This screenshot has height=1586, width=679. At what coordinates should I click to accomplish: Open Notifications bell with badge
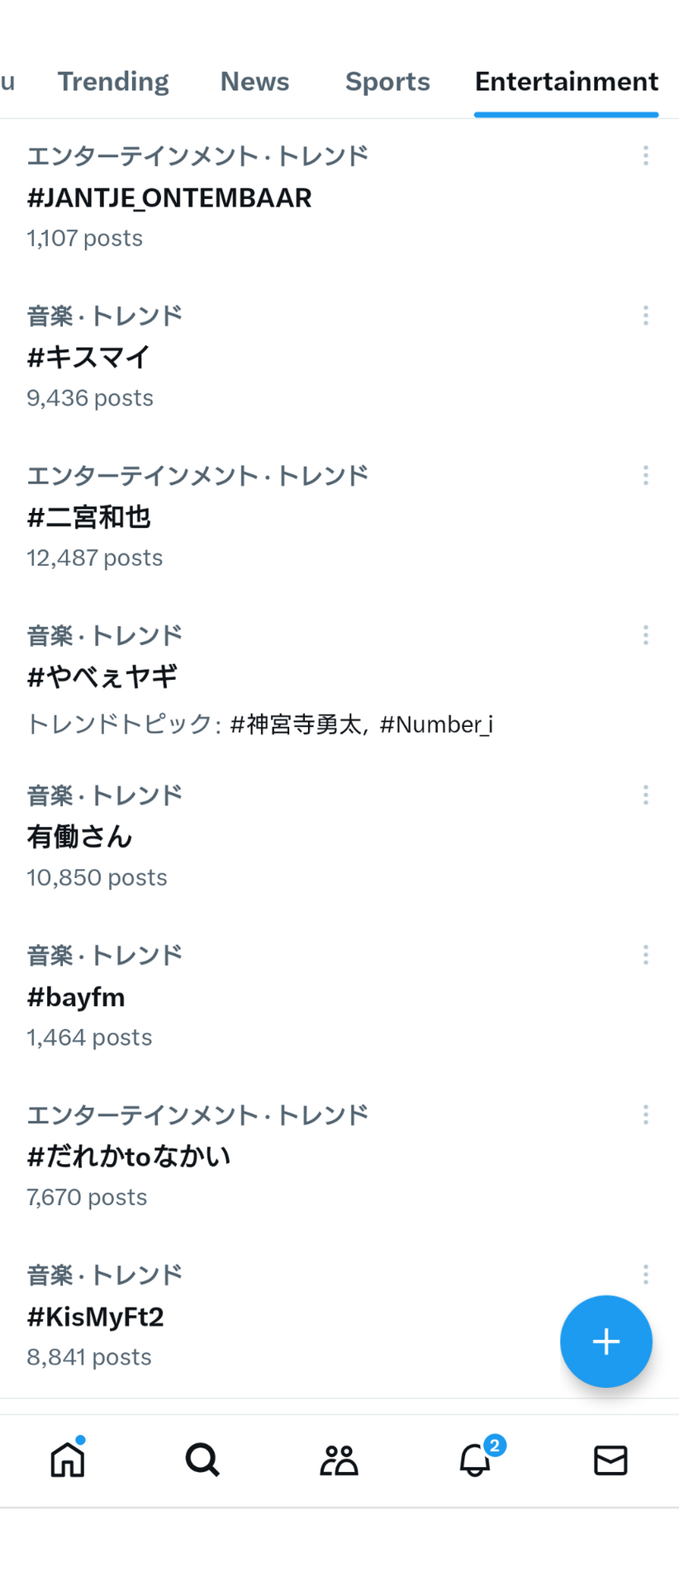[477, 1458]
